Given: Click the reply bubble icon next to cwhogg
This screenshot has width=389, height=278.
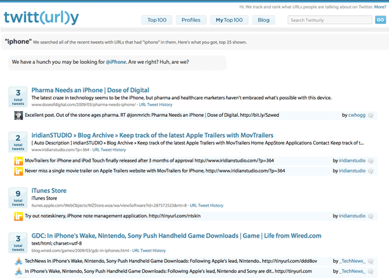Looking at the screenshot, I should [x=371, y=116].
